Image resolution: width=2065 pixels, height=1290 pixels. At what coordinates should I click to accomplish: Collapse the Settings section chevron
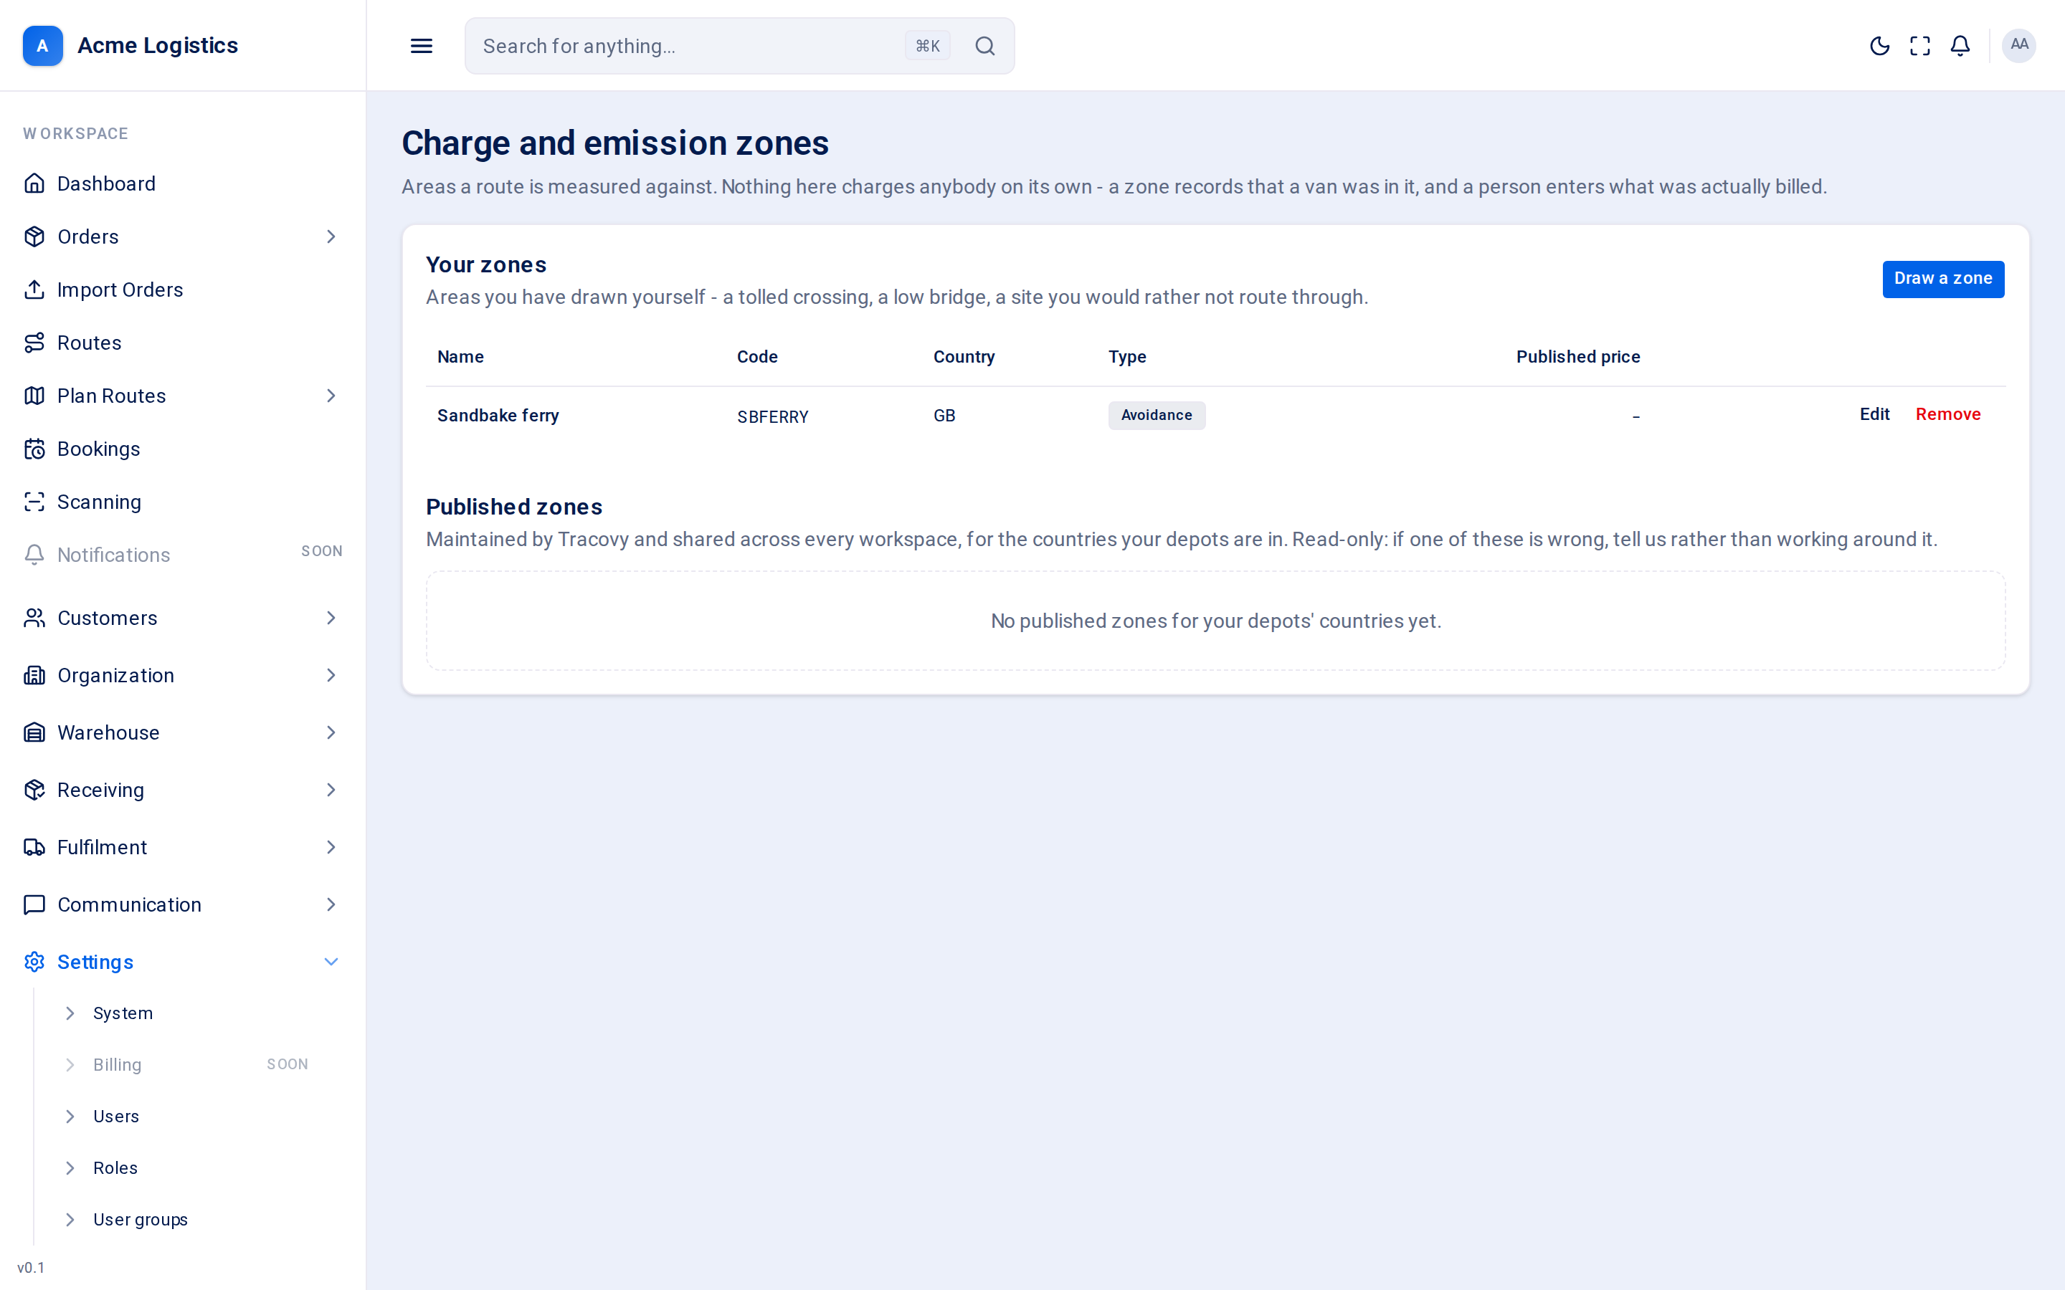click(331, 962)
